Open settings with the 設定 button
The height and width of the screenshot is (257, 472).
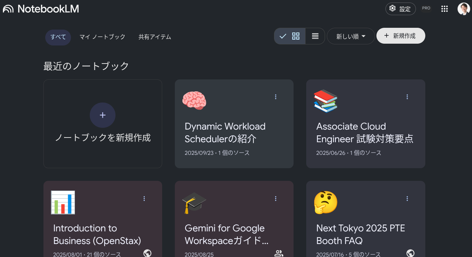pyautogui.click(x=400, y=9)
